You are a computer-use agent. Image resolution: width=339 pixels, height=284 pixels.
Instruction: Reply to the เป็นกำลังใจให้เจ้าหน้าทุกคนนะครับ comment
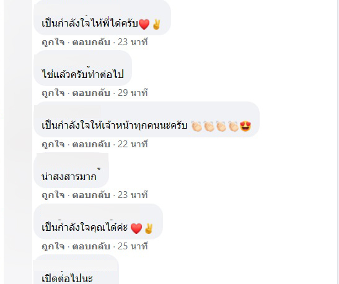tap(91, 144)
